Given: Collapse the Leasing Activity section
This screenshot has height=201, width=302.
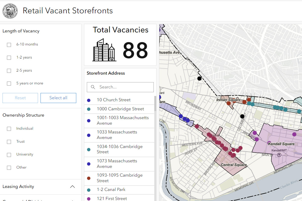Looking at the screenshot, I should pyautogui.click(x=72, y=186).
